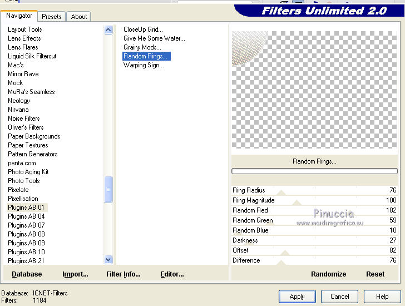
Task: Select Noise Filters category
Action: pyautogui.click(x=24, y=119)
